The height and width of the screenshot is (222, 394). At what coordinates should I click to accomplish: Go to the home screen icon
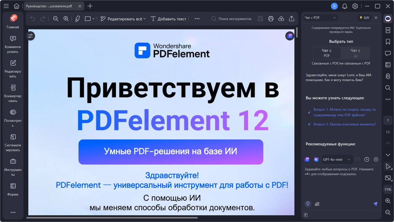[x=16, y=6]
